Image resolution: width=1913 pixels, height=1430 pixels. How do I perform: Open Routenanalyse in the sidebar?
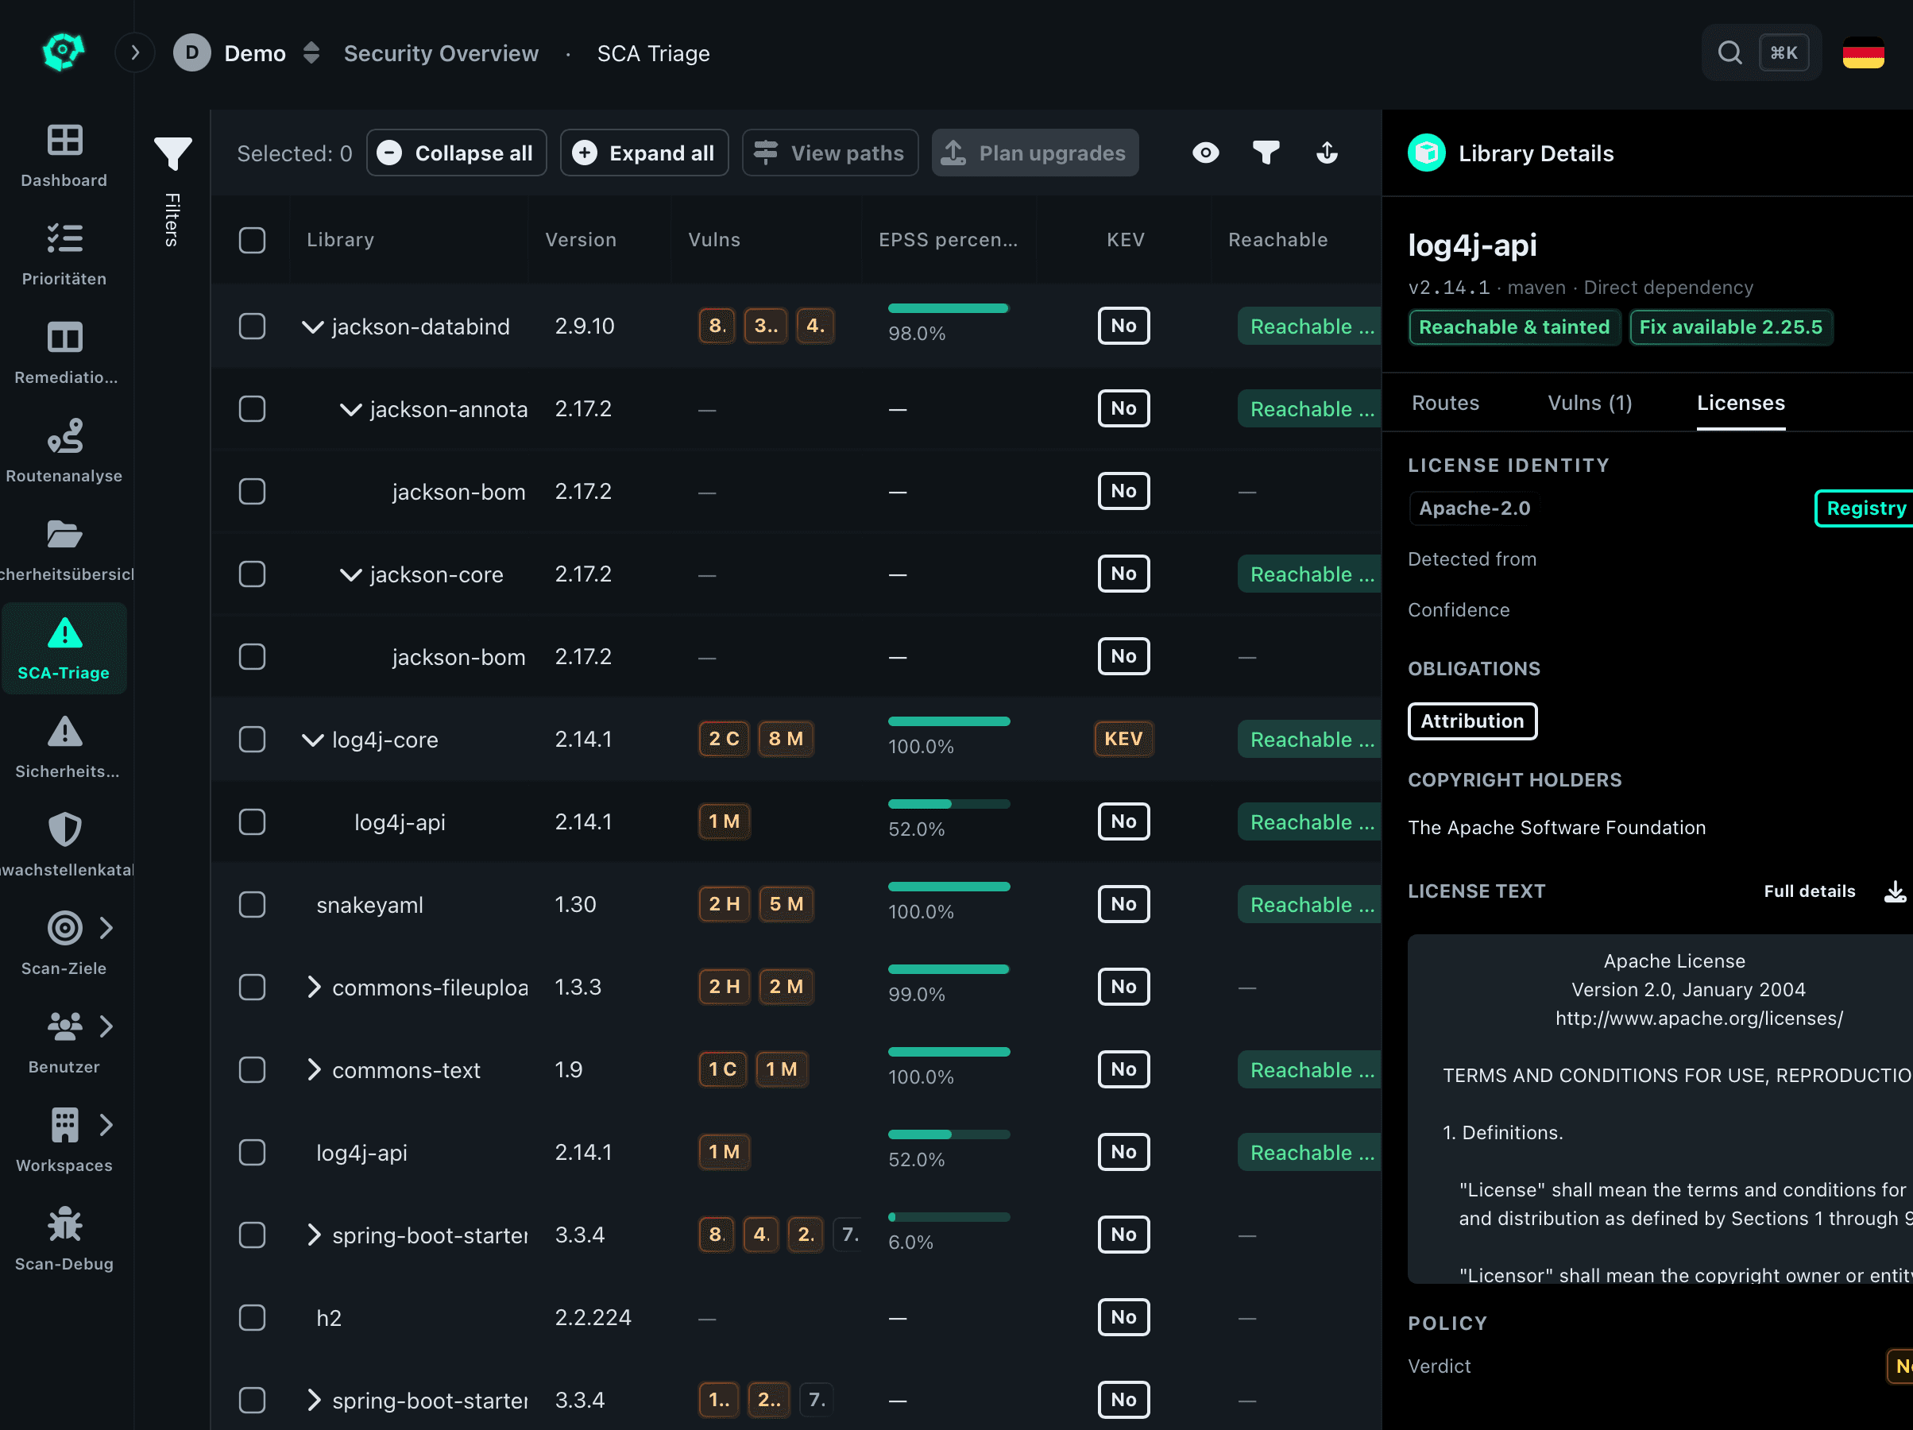(x=64, y=451)
